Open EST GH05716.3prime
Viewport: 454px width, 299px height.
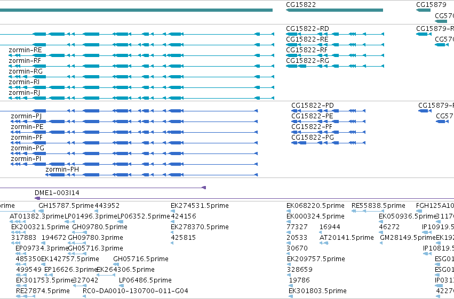pos(95,249)
